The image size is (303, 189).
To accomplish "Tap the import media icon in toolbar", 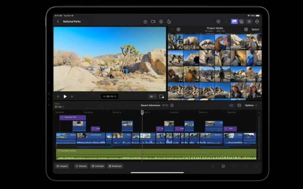I will [x=145, y=22].
